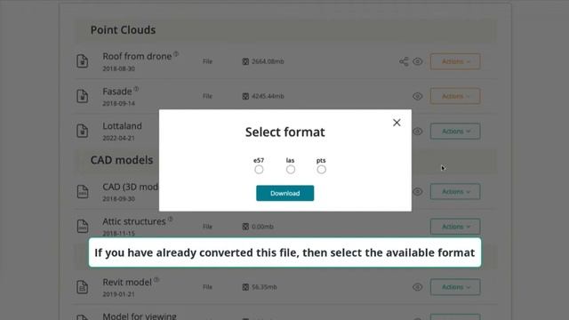Image resolution: width=569 pixels, height=320 pixels.
Task: Click the '2019-01-21' date text
Action: (118, 294)
